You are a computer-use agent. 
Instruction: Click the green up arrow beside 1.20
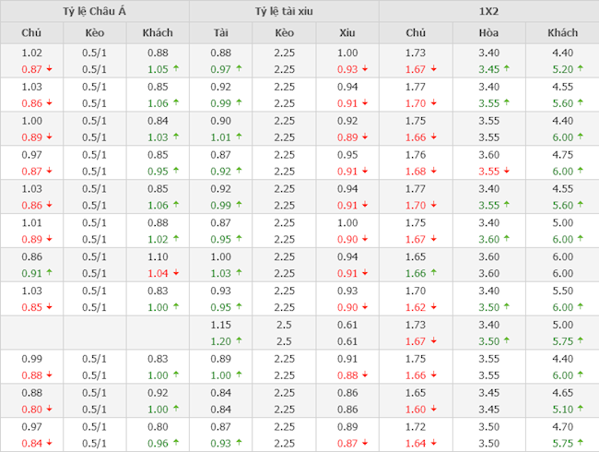240,340
